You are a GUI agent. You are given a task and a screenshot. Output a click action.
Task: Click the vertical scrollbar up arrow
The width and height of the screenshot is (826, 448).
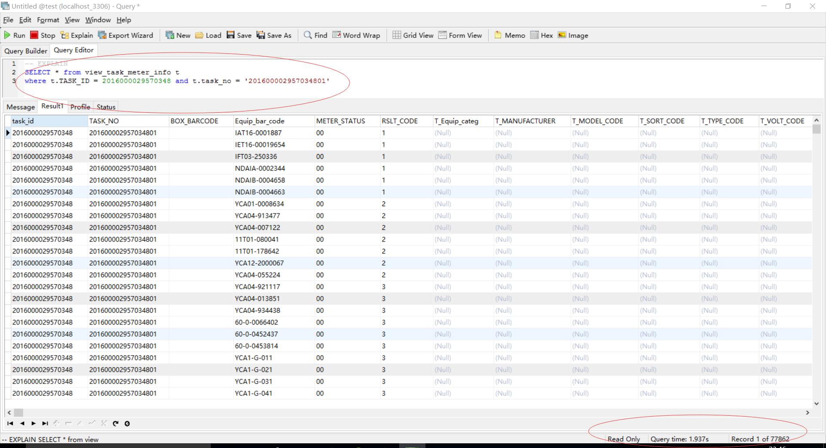click(817, 120)
